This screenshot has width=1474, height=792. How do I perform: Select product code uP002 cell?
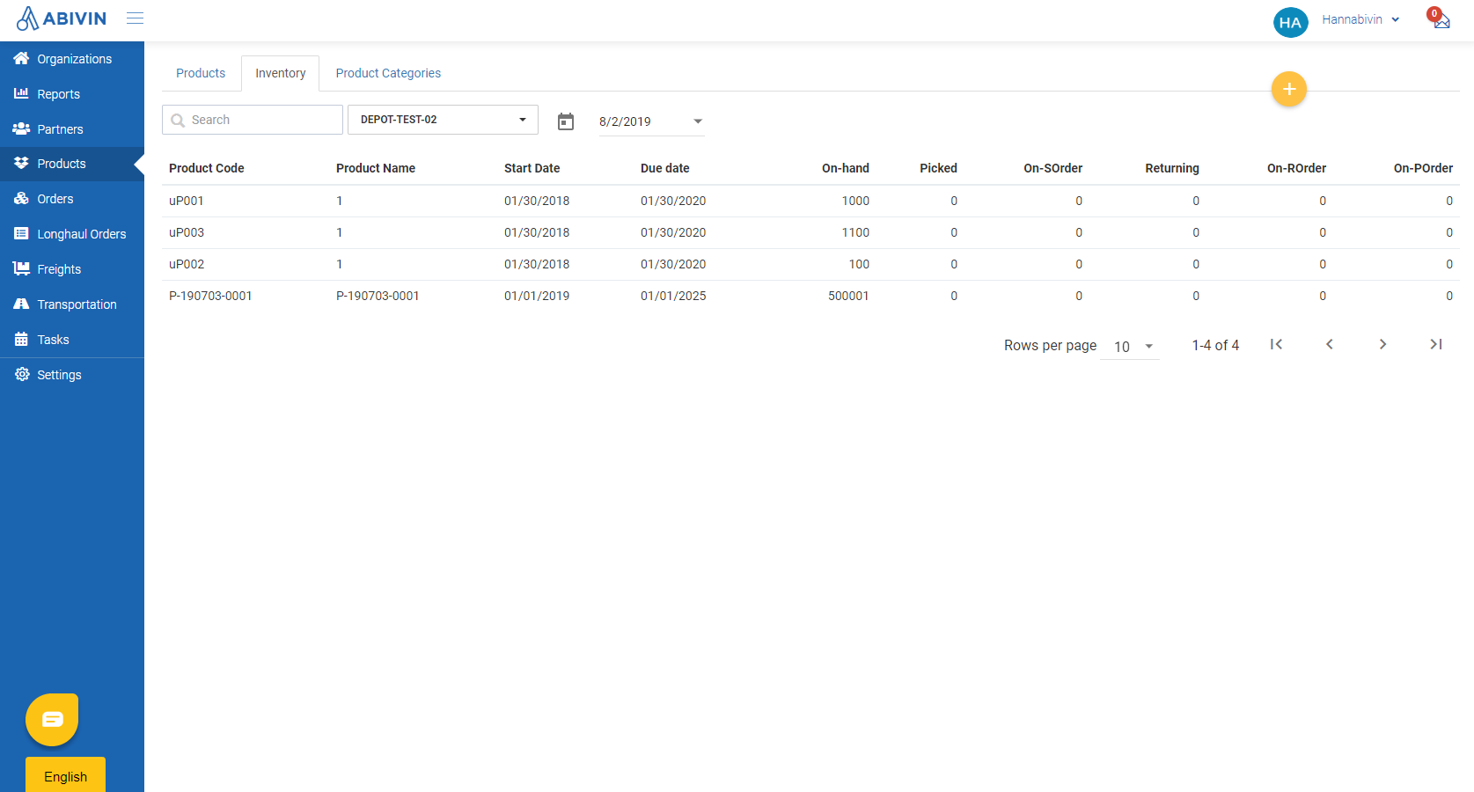[x=187, y=264]
